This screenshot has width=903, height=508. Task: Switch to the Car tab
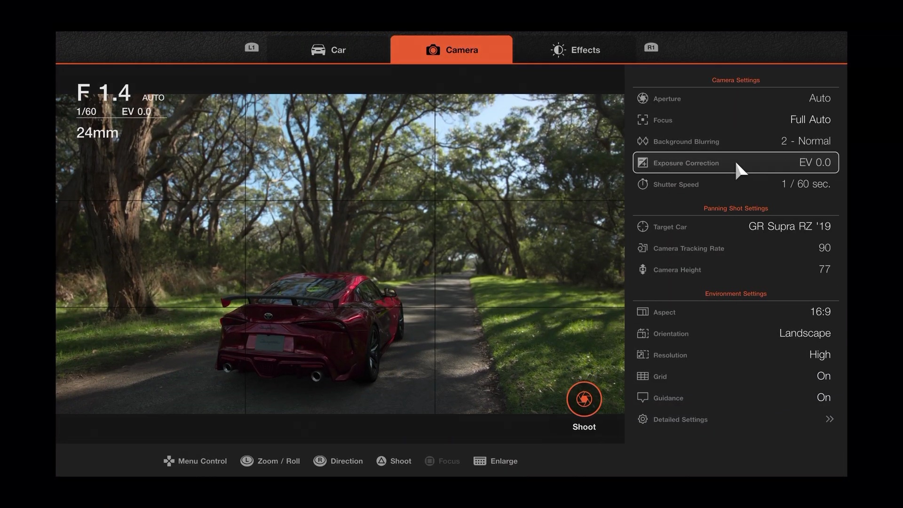pyautogui.click(x=328, y=50)
